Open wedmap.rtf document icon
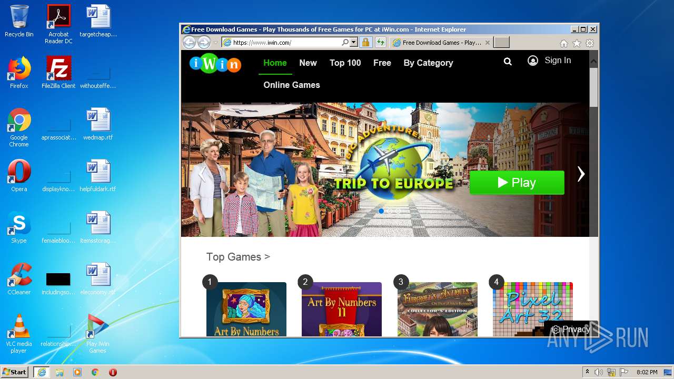Screen dimensions: 674x379 pyautogui.click(x=98, y=124)
